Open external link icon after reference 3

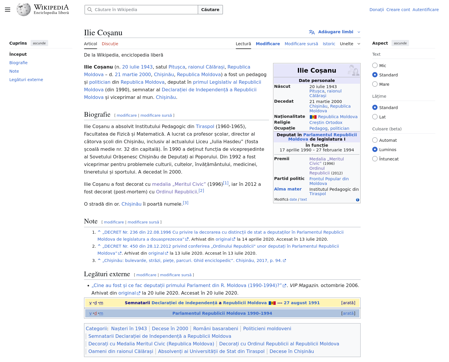click(284, 261)
